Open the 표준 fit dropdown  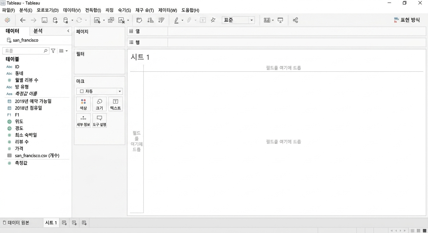pyautogui.click(x=238, y=20)
